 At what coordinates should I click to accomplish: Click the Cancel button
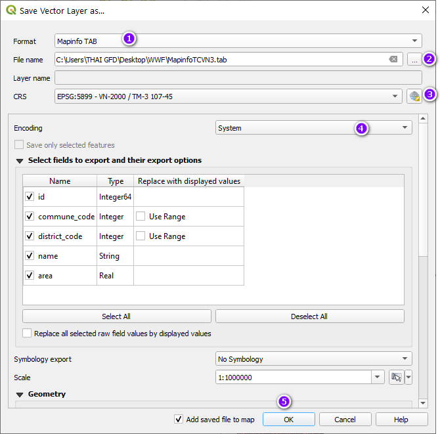[345, 419]
